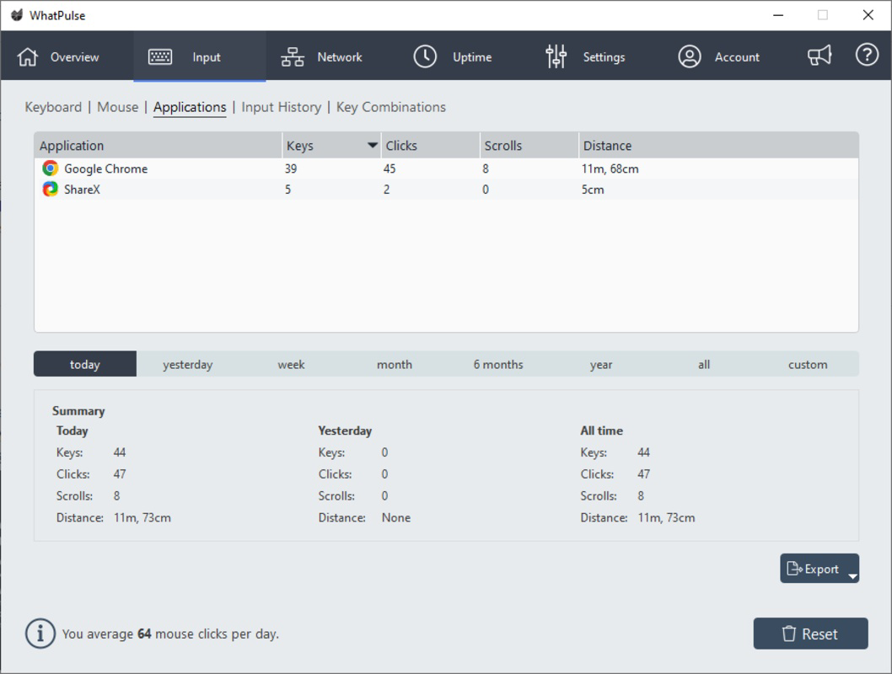
Task: Open the Input History sub-tab
Action: pyautogui.click(x=281, y=107)
